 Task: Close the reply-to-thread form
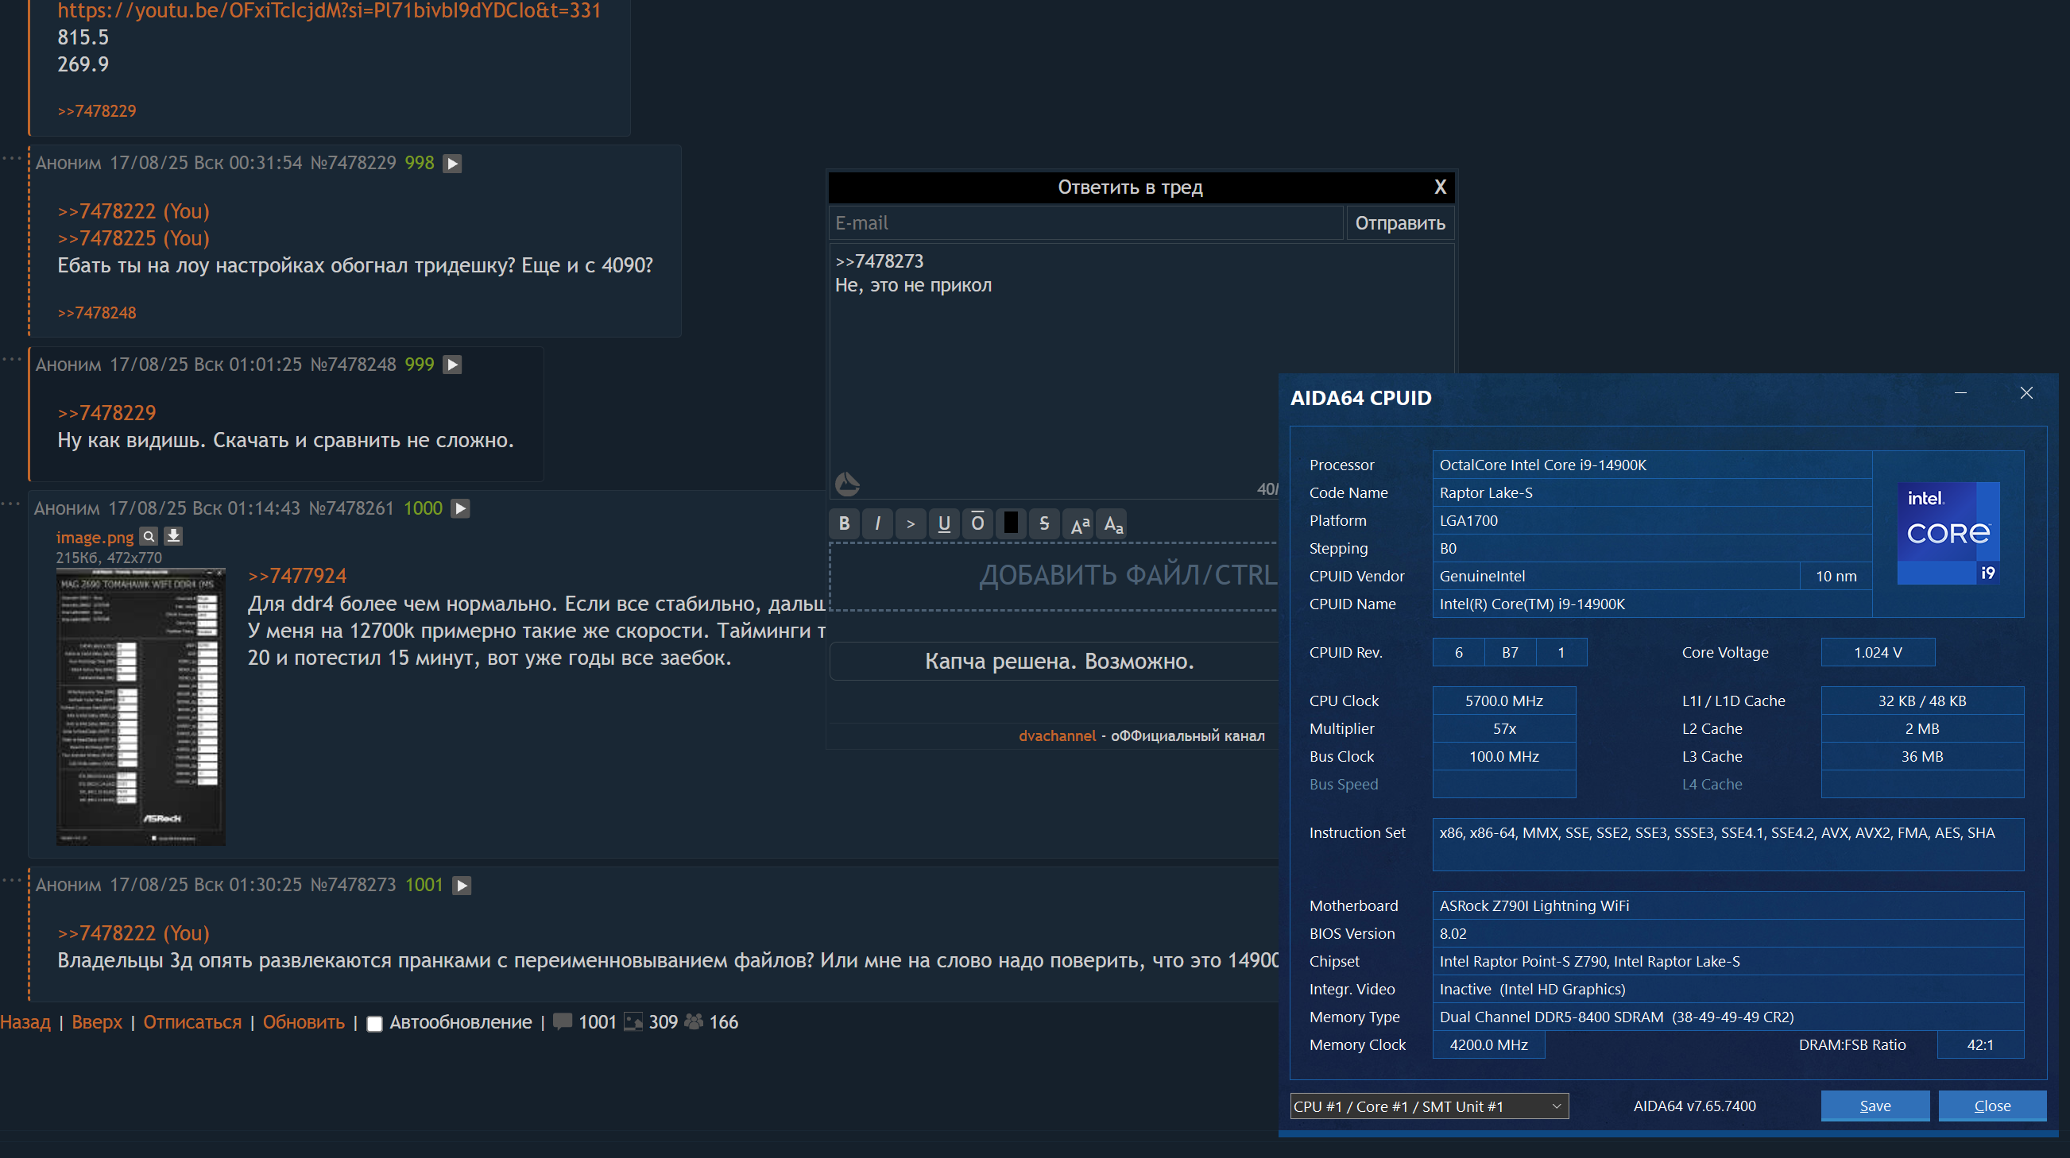pos(1439,187)
